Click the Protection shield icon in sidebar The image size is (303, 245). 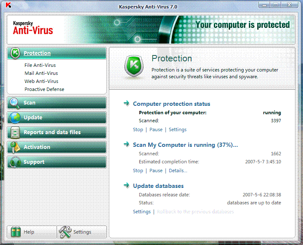(15, 53)
